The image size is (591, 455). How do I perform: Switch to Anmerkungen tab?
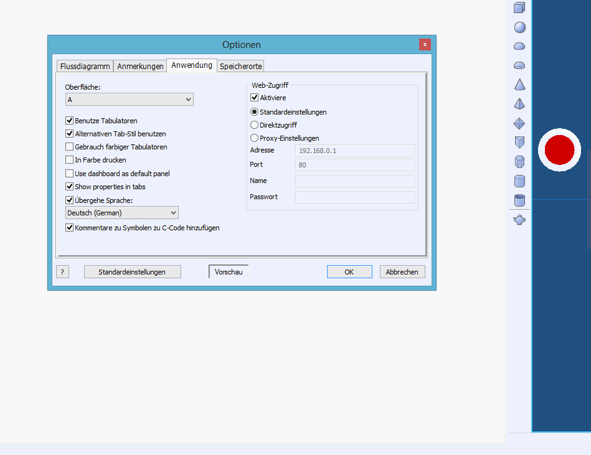140,66
